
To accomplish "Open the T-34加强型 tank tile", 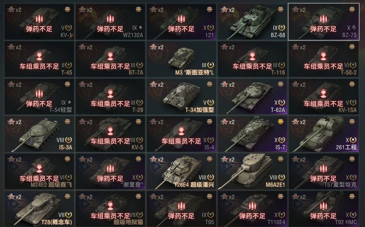I will [x=181, y=96].
